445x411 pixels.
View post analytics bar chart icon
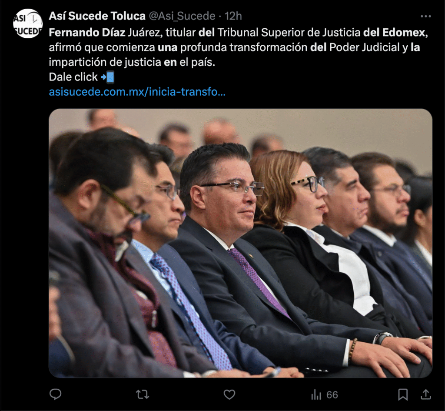[x=316, y=394]
